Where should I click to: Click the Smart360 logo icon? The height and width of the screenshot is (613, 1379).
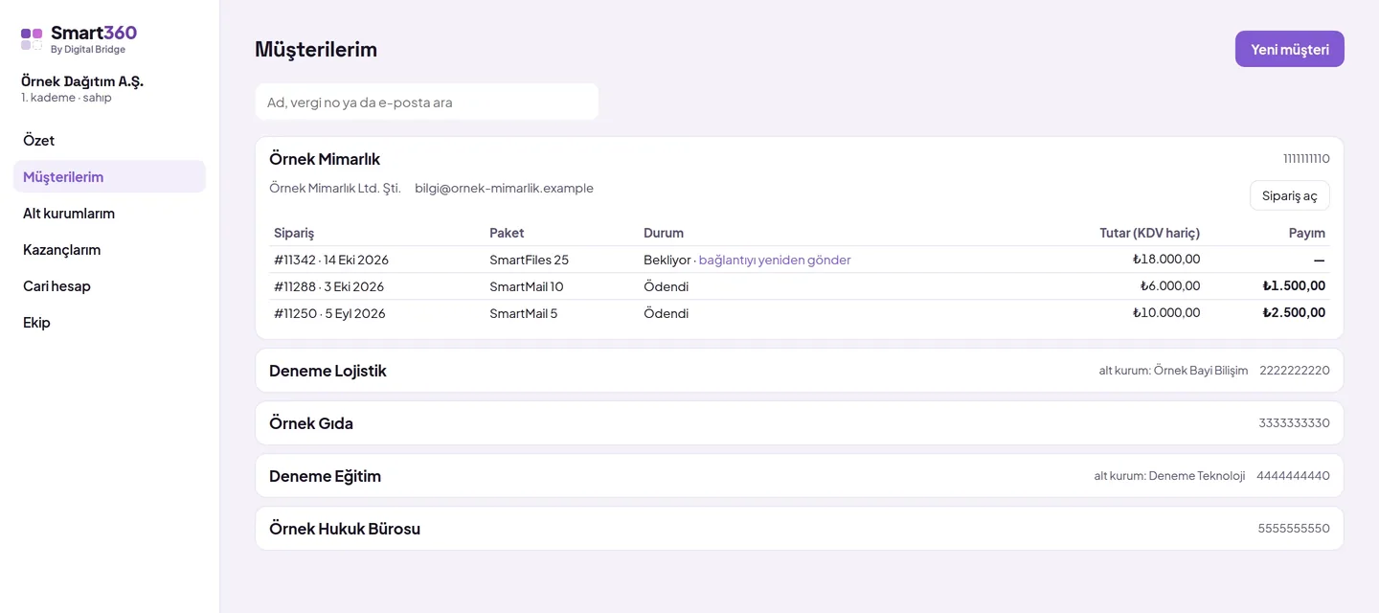click(x=32, y=39)
